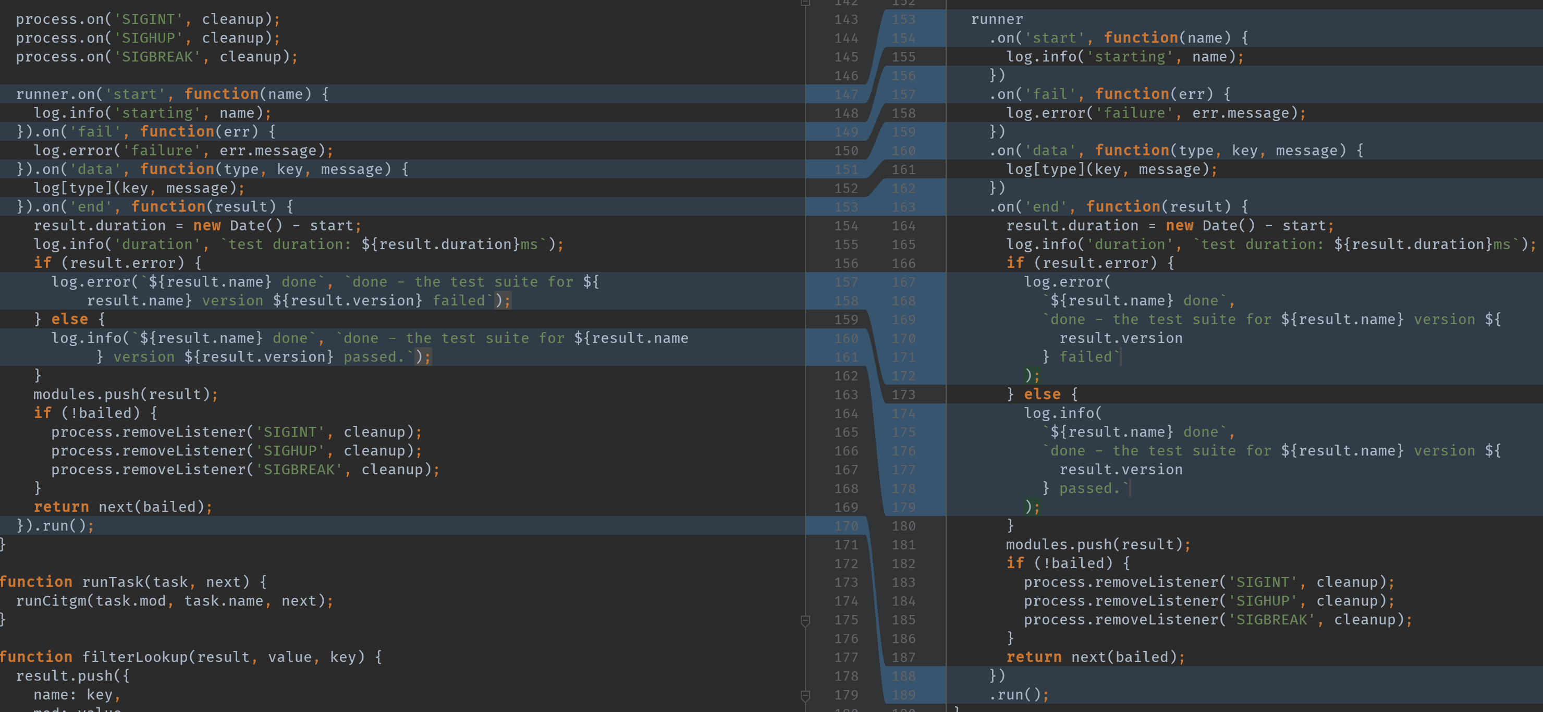Click 'modules.push(result);' in right pane
The image size is (1543, 712).
(1097, 545)
